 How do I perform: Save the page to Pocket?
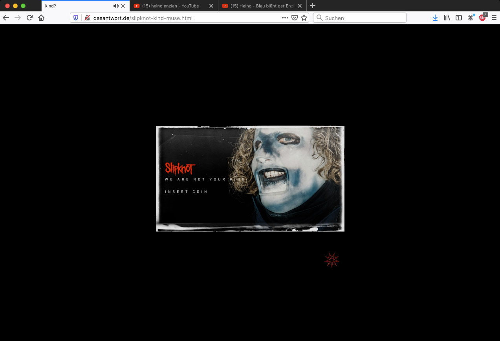(x=295, y=18)
